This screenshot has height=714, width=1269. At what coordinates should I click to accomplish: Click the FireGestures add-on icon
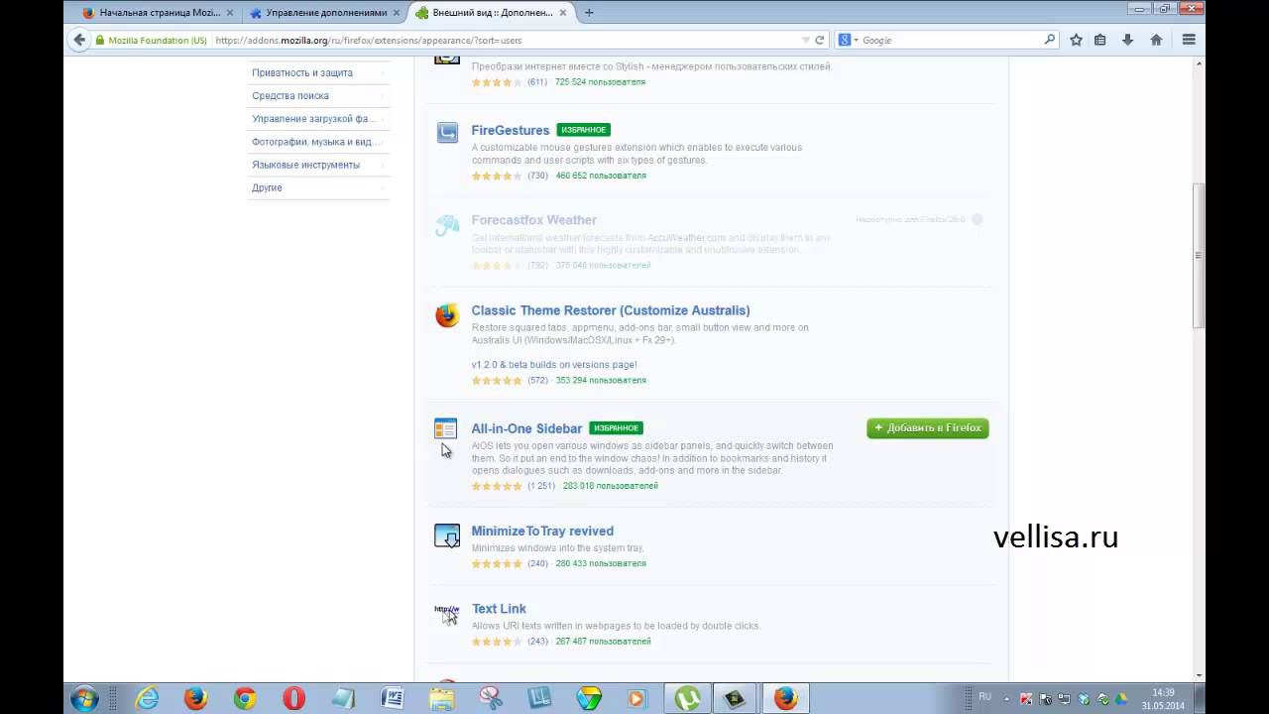447,132
